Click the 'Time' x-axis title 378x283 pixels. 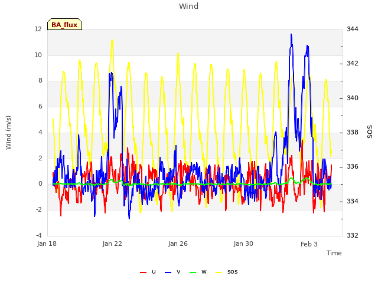click(x=334, y=253)
